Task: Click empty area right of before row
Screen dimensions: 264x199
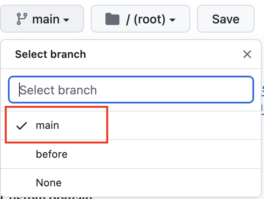Action: 168,154
